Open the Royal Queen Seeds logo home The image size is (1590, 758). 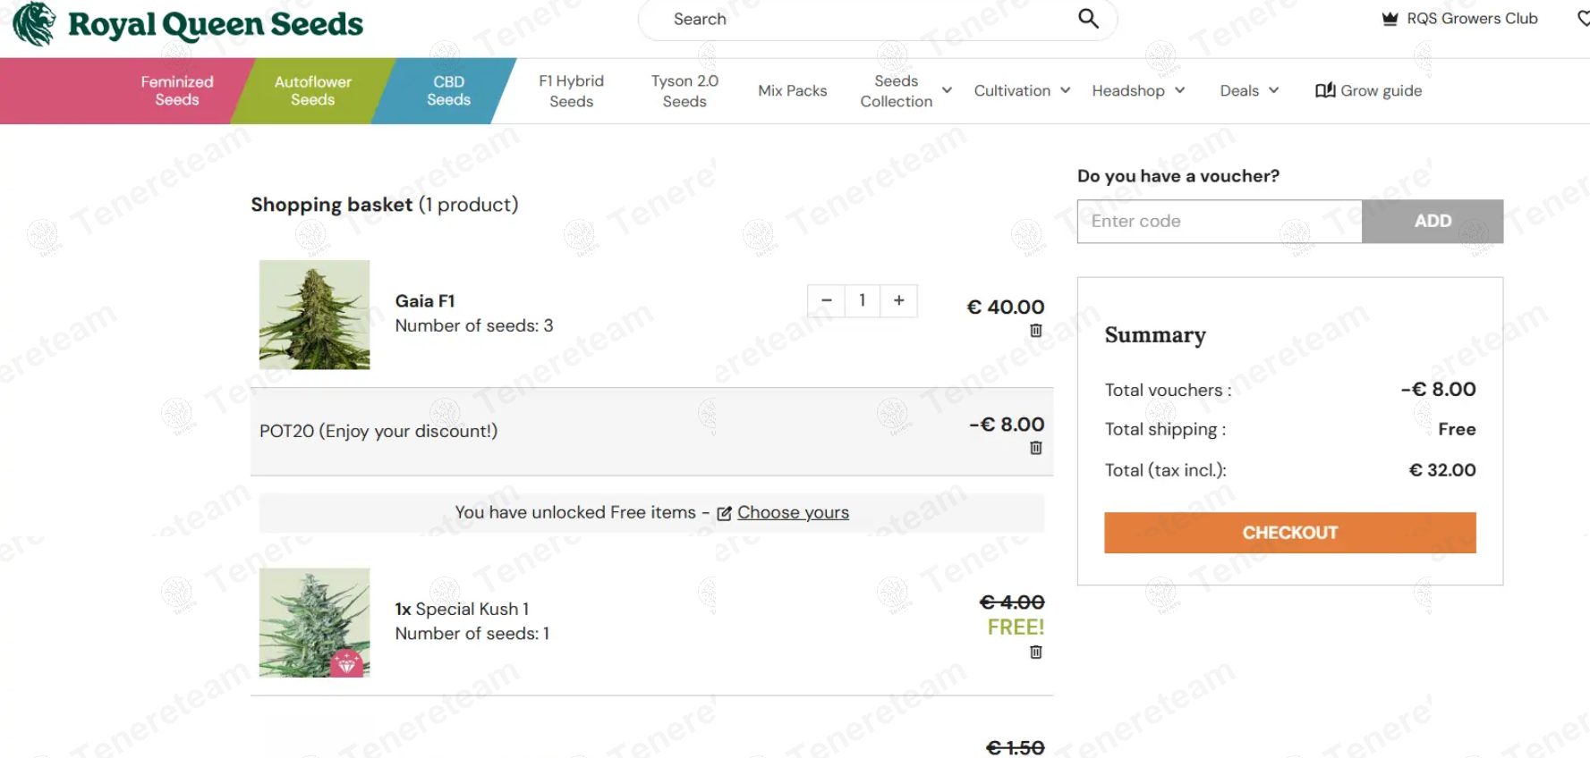pyautogui.click(x=188, y=24)
